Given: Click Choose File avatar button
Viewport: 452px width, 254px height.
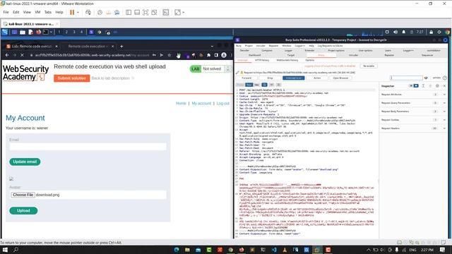Looking at the screenshot, I should (x=23, y=195).
